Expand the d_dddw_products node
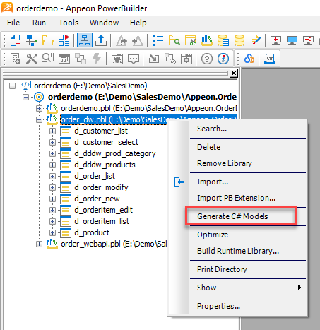 click(52, 165)
